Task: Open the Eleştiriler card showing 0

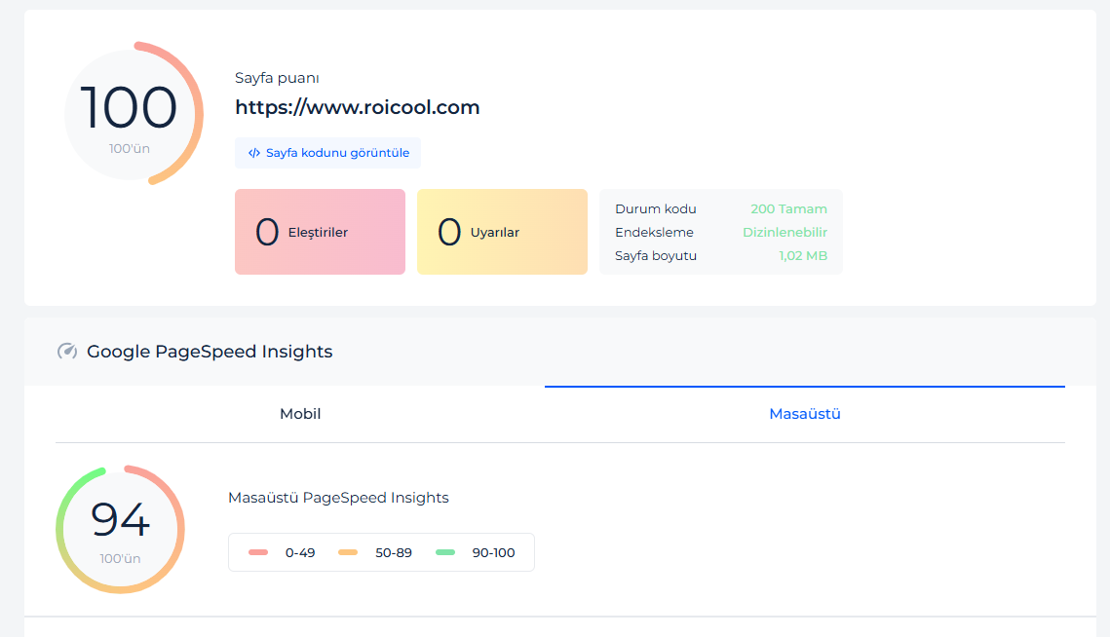Action: point(320,232)
